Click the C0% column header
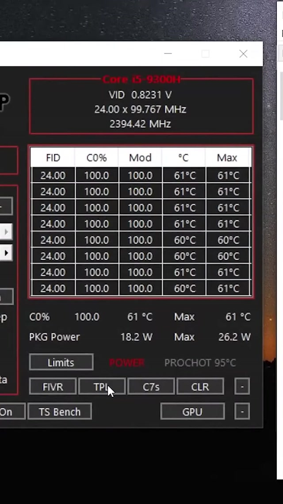The image size is (283, 504). (x=96, y=158)
